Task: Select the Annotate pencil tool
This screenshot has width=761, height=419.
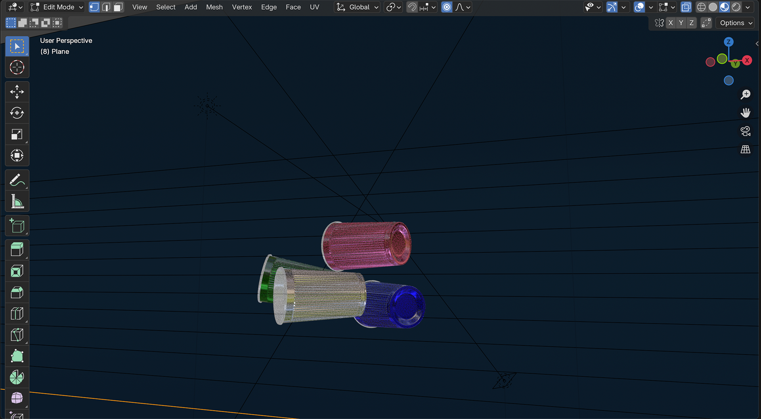Action: point(17,180)
